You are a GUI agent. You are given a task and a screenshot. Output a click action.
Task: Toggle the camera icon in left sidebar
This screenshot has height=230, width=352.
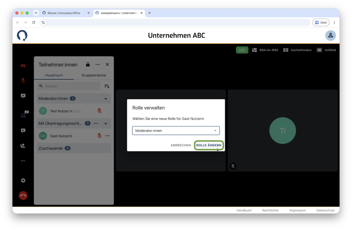click(x=23, y=66)
